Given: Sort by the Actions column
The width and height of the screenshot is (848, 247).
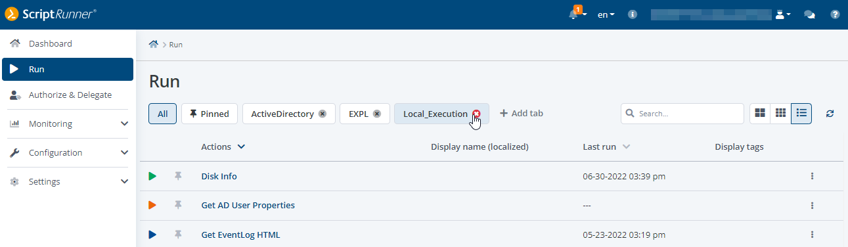Looking at the screenshot, I should (x=223, y=146).
